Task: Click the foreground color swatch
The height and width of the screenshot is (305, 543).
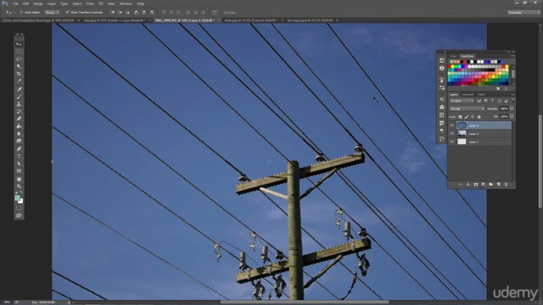Action: tap(17, 198)
